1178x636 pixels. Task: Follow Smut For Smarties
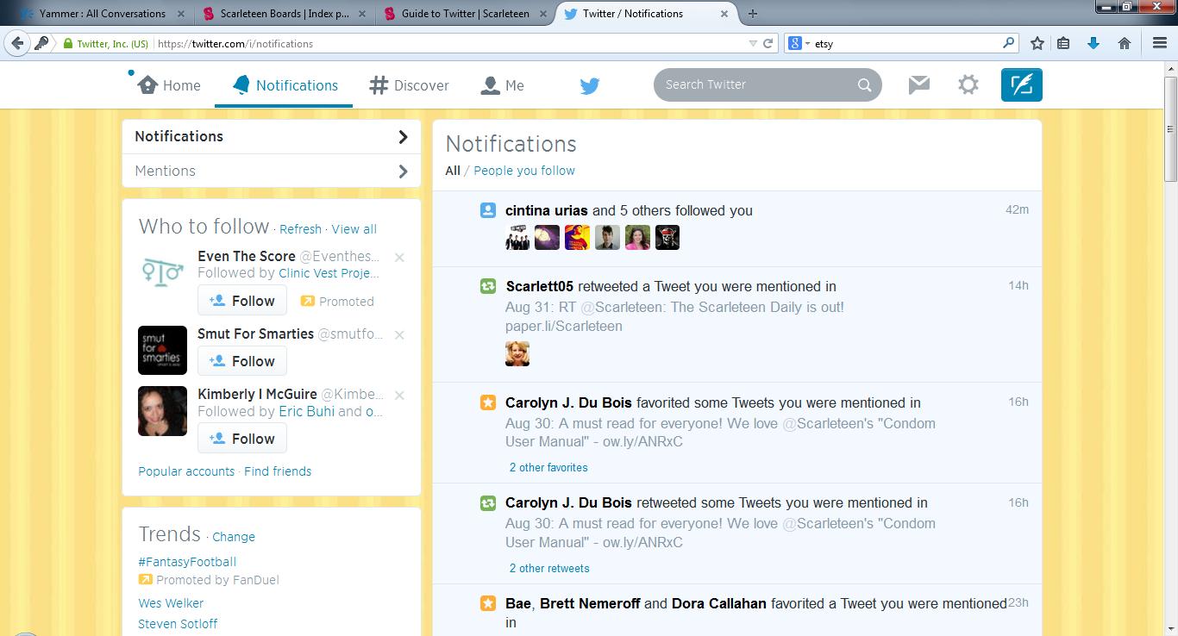[x=242, y=361]
